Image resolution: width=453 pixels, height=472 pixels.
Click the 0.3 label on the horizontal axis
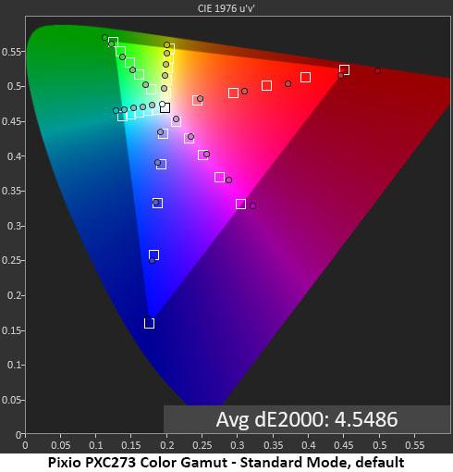(238, 445)
